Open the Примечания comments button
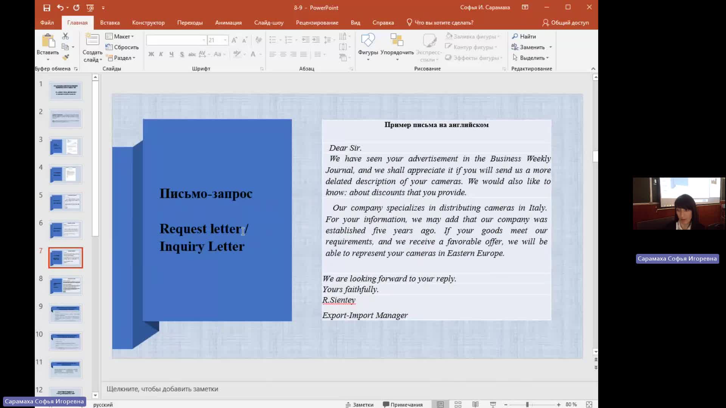Image resolution: width=726 pixels, height=408 pixels. coord(403,404)
